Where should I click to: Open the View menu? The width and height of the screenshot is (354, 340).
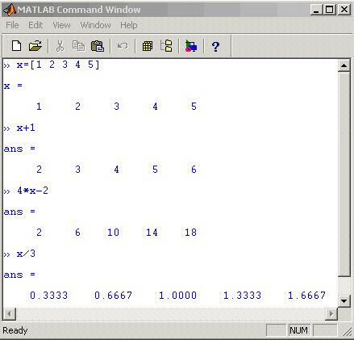61,25
